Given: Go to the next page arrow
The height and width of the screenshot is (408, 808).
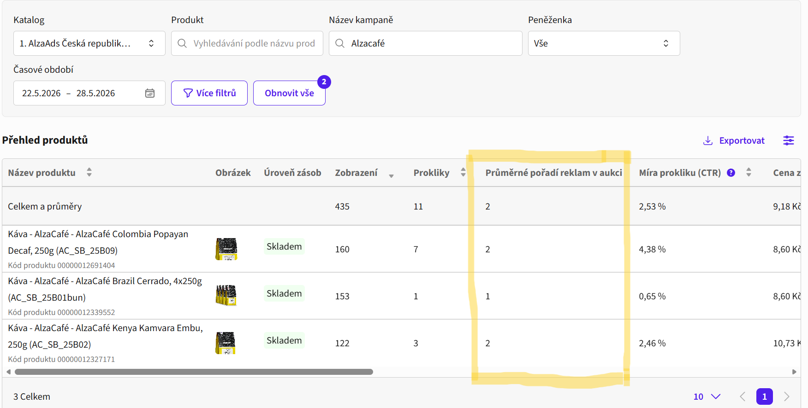Looking at the screenshot, I should tap(787, 396).
